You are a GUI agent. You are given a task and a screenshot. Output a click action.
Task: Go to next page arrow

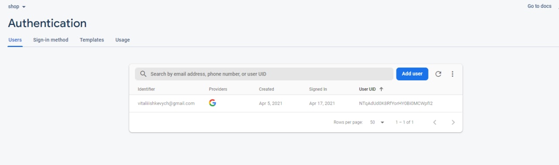[453, 122]
